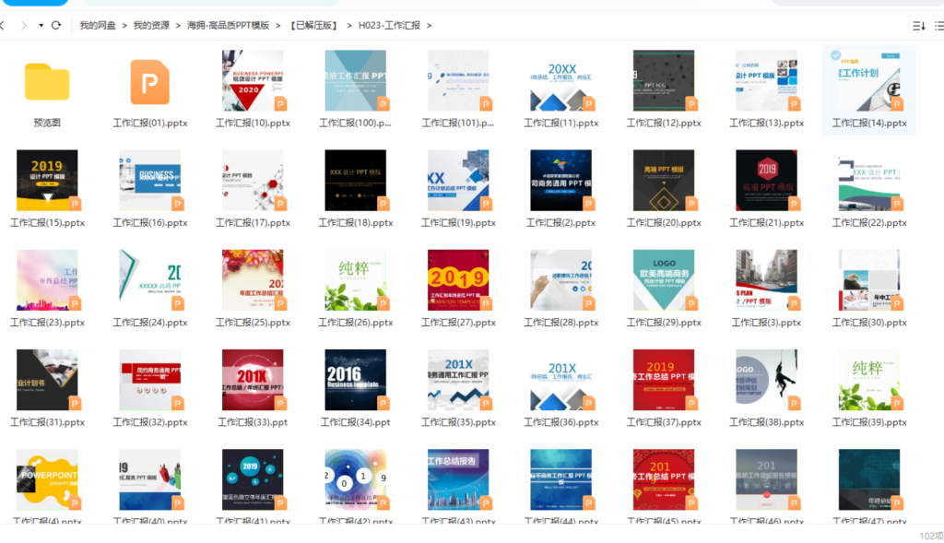Click the forward navigation arrow
The image size is (944, 543).
(23, 25)
